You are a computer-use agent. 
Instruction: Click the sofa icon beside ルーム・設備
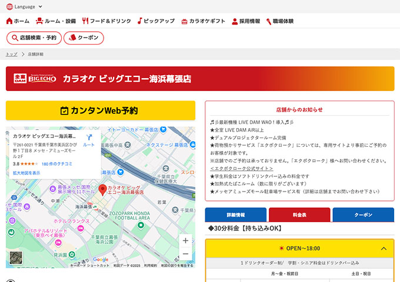pyautogui.click(x=39, y=21)
